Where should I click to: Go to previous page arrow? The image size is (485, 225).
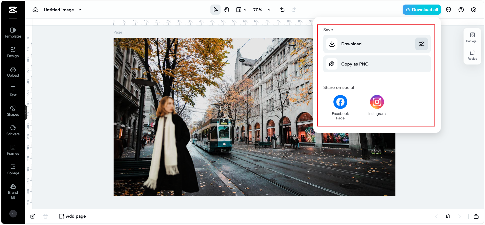click(436, 216)
